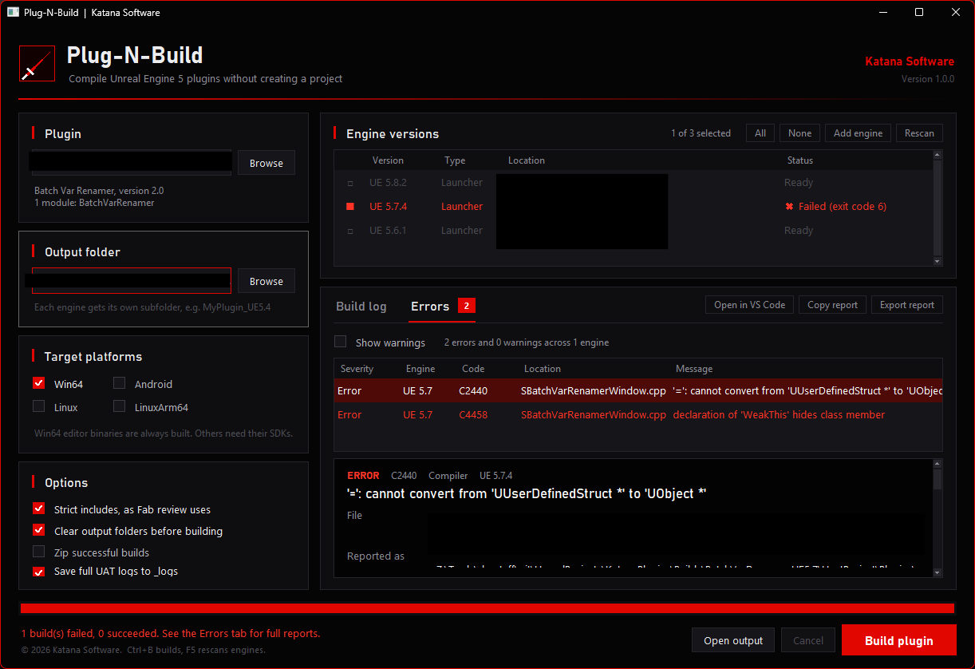Click Batch Var Renamer, version 2.0 text

[99, 191]
